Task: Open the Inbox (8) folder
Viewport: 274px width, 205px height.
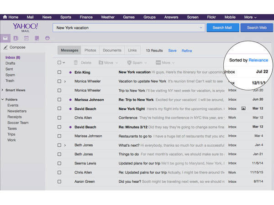Action: (13, 57)
